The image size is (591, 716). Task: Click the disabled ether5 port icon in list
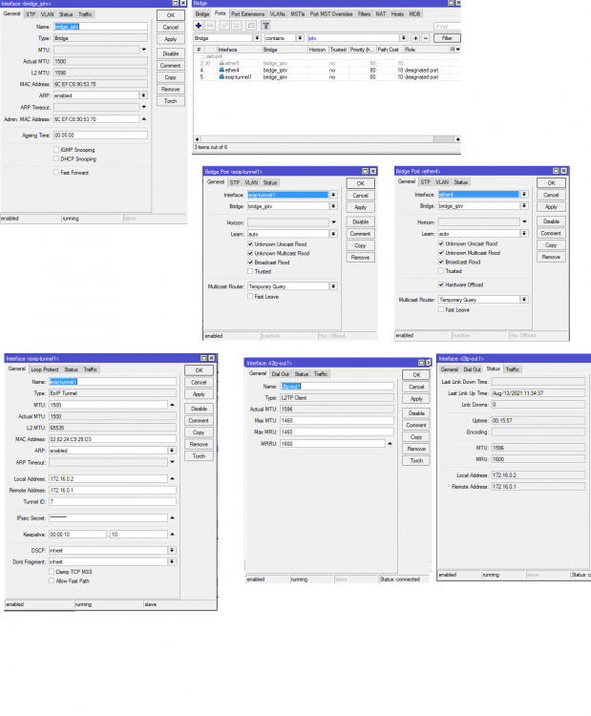coord(223,64)
